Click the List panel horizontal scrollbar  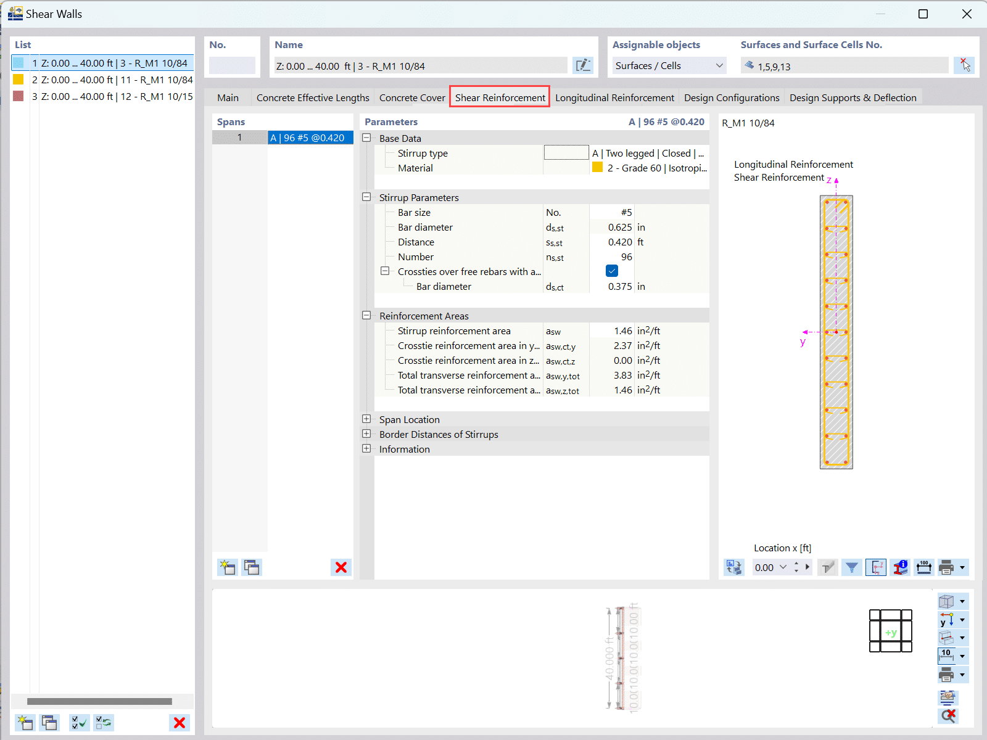pos(100,701)
